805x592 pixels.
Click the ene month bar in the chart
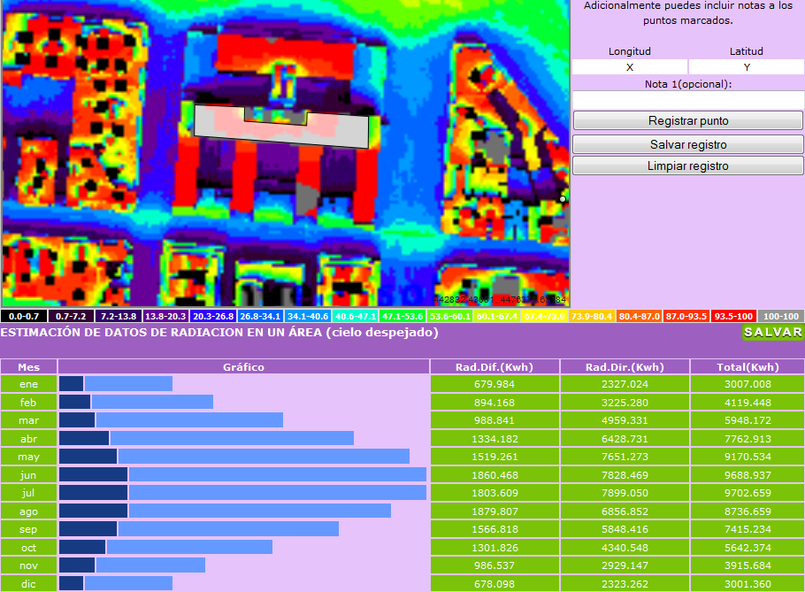(115, 383)
